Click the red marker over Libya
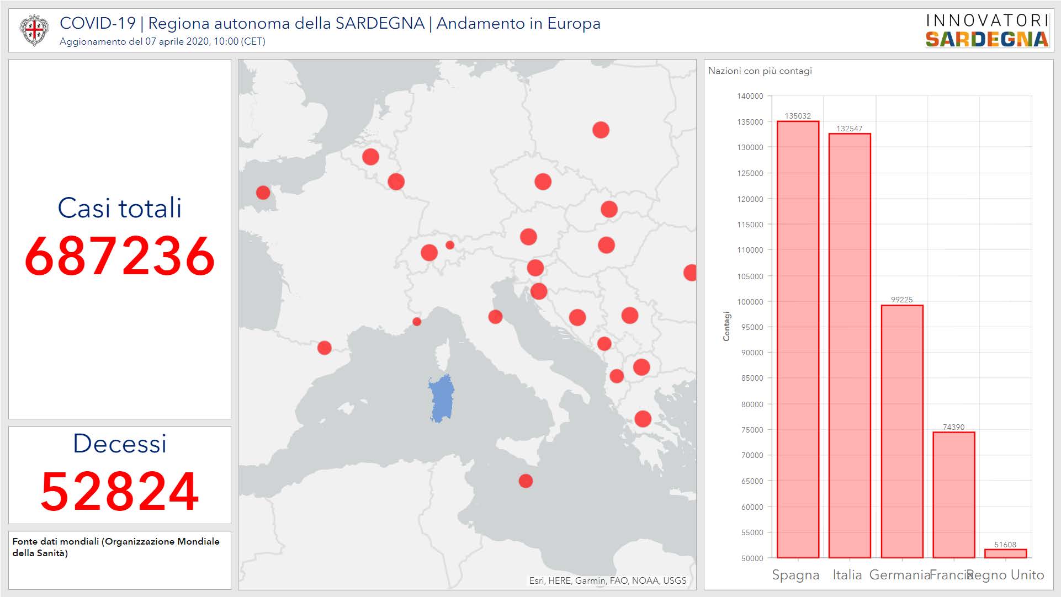The image size is (1061, 597). tap(526, 481)
